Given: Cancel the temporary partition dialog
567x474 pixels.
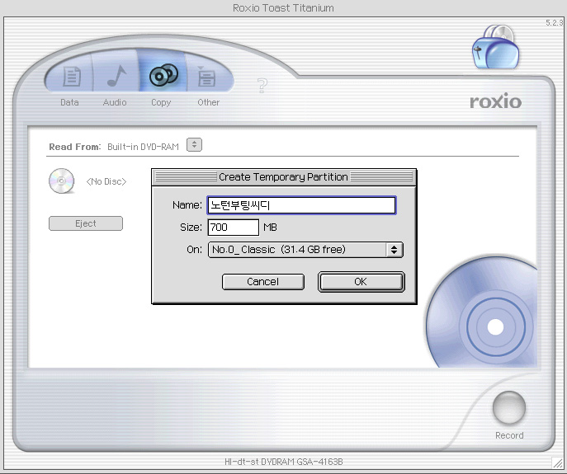Looking at the screenshot, I should (x=263, y=282).
